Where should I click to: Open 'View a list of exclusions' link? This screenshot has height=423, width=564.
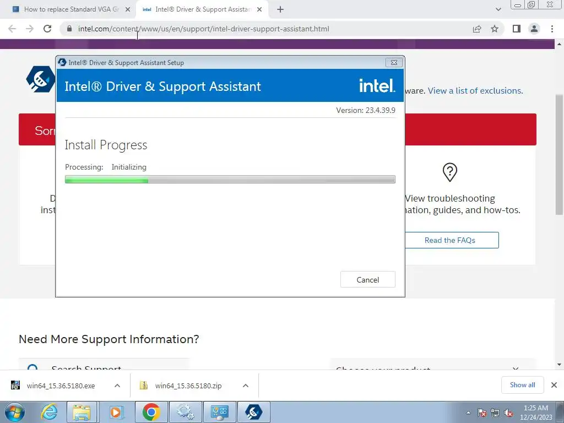click(475, 91)
